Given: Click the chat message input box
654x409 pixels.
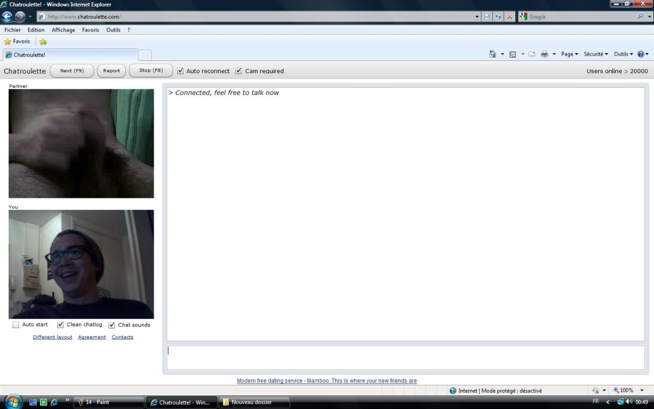Looking at the screenshot, I should tap(405, 357).
